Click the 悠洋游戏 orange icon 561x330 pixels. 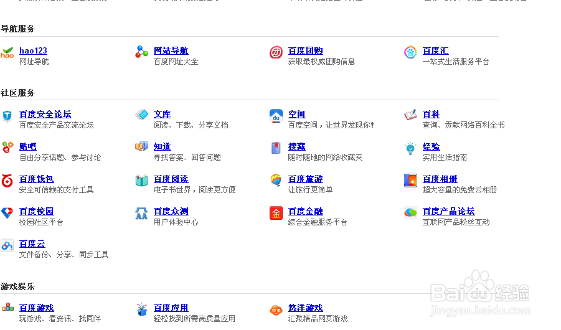tap(276, 310)
